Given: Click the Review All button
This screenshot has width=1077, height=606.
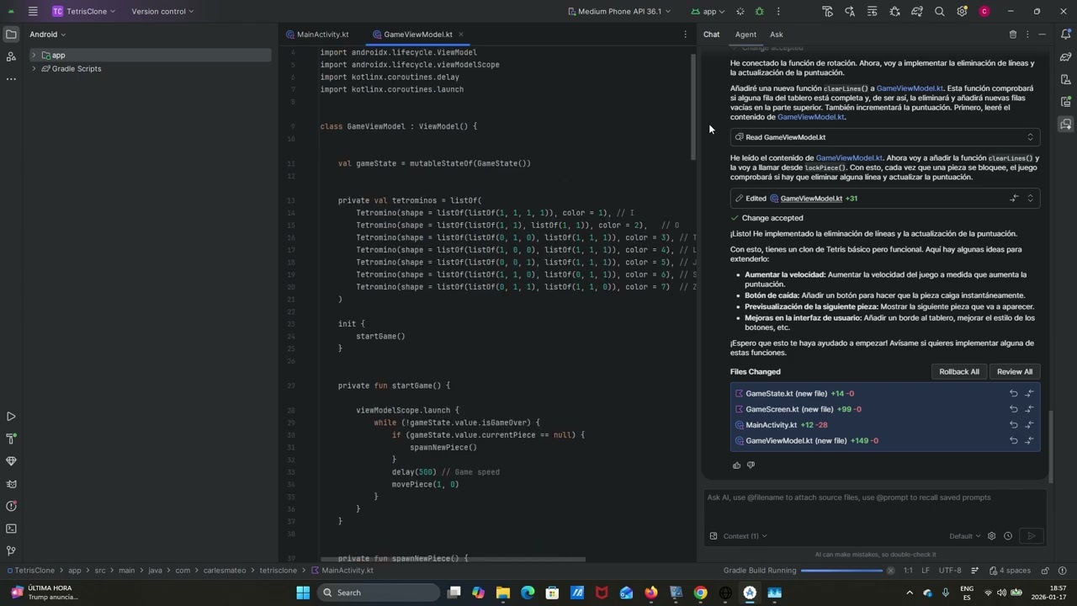Looking at the screenshot, I should [x=1015, y=372].
